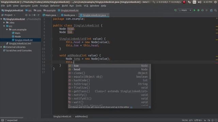Image resolution: width=218 pixels, height=122 pixels.
Task: Click the locate-in-project target icon in Project panel
Action: [26, 15]
